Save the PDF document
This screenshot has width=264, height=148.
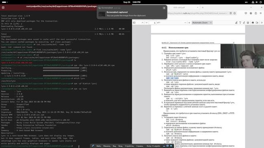tap(257, 23)
